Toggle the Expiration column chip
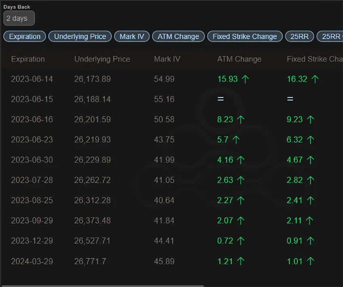 click(25, 36)
